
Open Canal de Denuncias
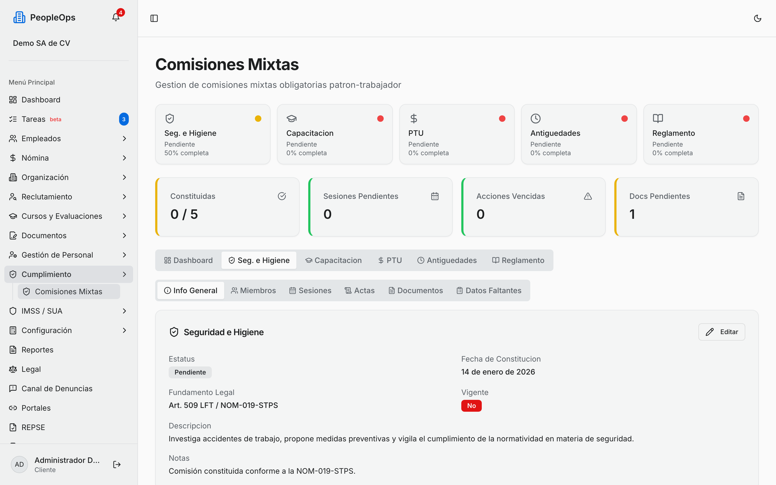(69, 389)
